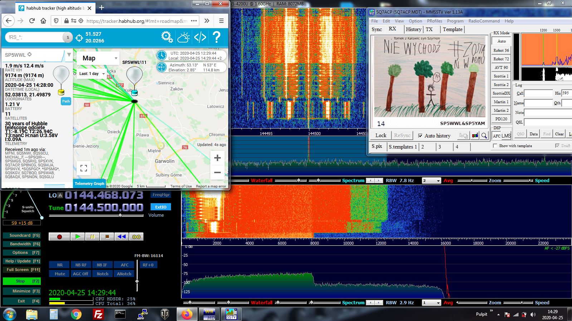Screen dimensions: 572x321
Task: Toggle loop playback in HDSDR
Action: coord(136,237)
